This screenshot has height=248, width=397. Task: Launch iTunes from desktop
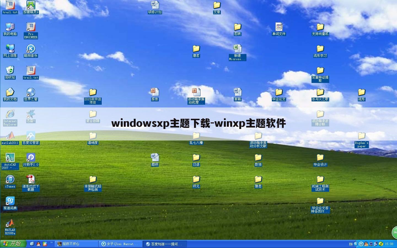(10, 182)
